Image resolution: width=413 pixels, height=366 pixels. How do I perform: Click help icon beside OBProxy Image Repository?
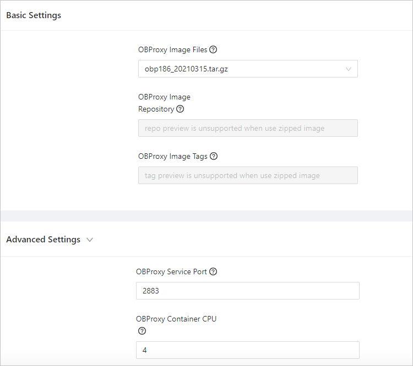(x=180, y=109)
